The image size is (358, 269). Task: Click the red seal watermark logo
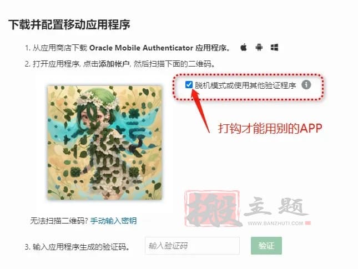click(213, 209)
